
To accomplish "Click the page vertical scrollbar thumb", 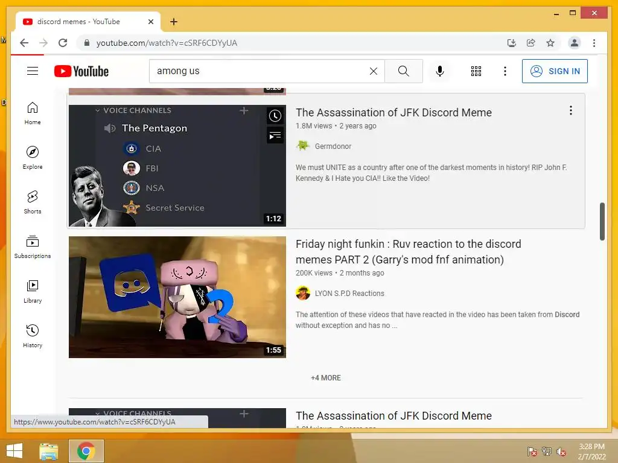I will pyautogui.click(x=602, y=221).
